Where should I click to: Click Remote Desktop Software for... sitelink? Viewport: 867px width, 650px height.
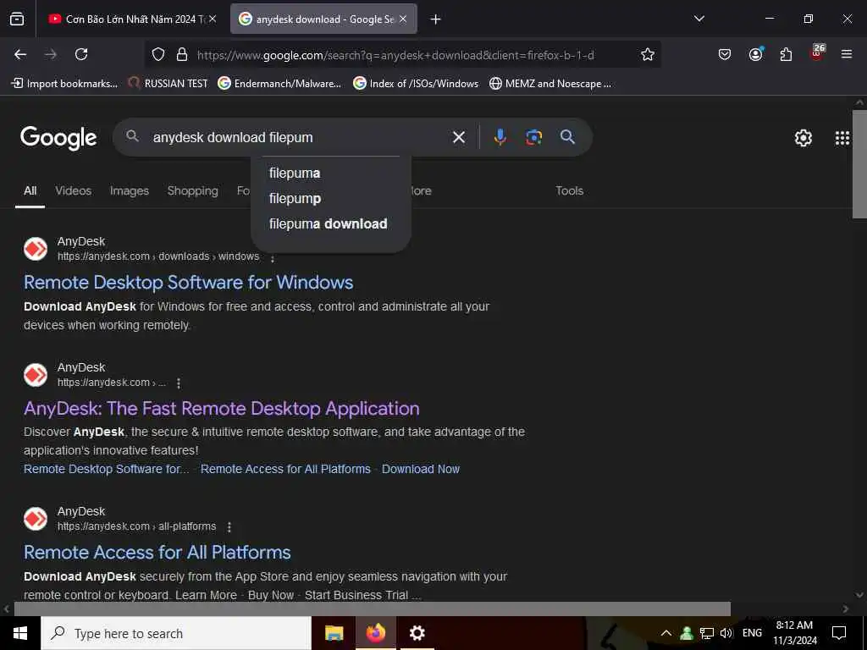[x=106, y=469]
